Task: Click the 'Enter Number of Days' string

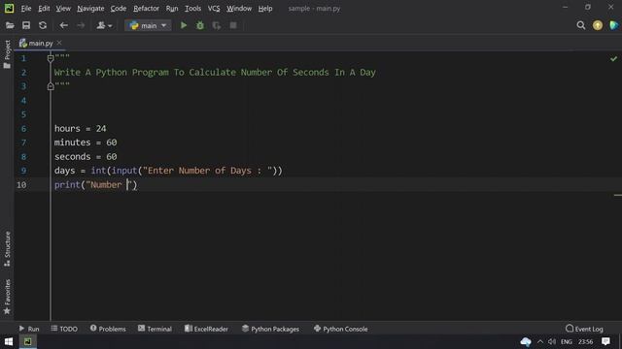Action: (207, 171)
